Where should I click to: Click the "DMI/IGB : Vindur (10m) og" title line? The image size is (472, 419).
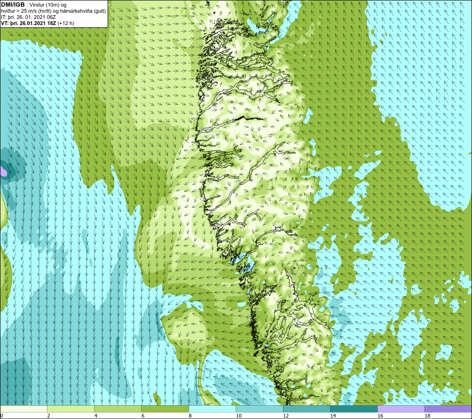pyautogui.click(x=34, y=5)
